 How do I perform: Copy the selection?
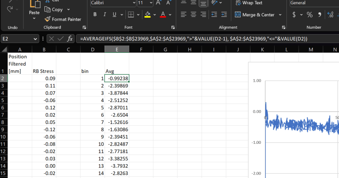pos(54,9)
